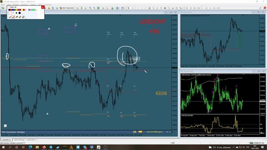Viewport: 267px width, 150px height.
Task: Switch chart to line chart type
Action: click(x=86, y=8)
